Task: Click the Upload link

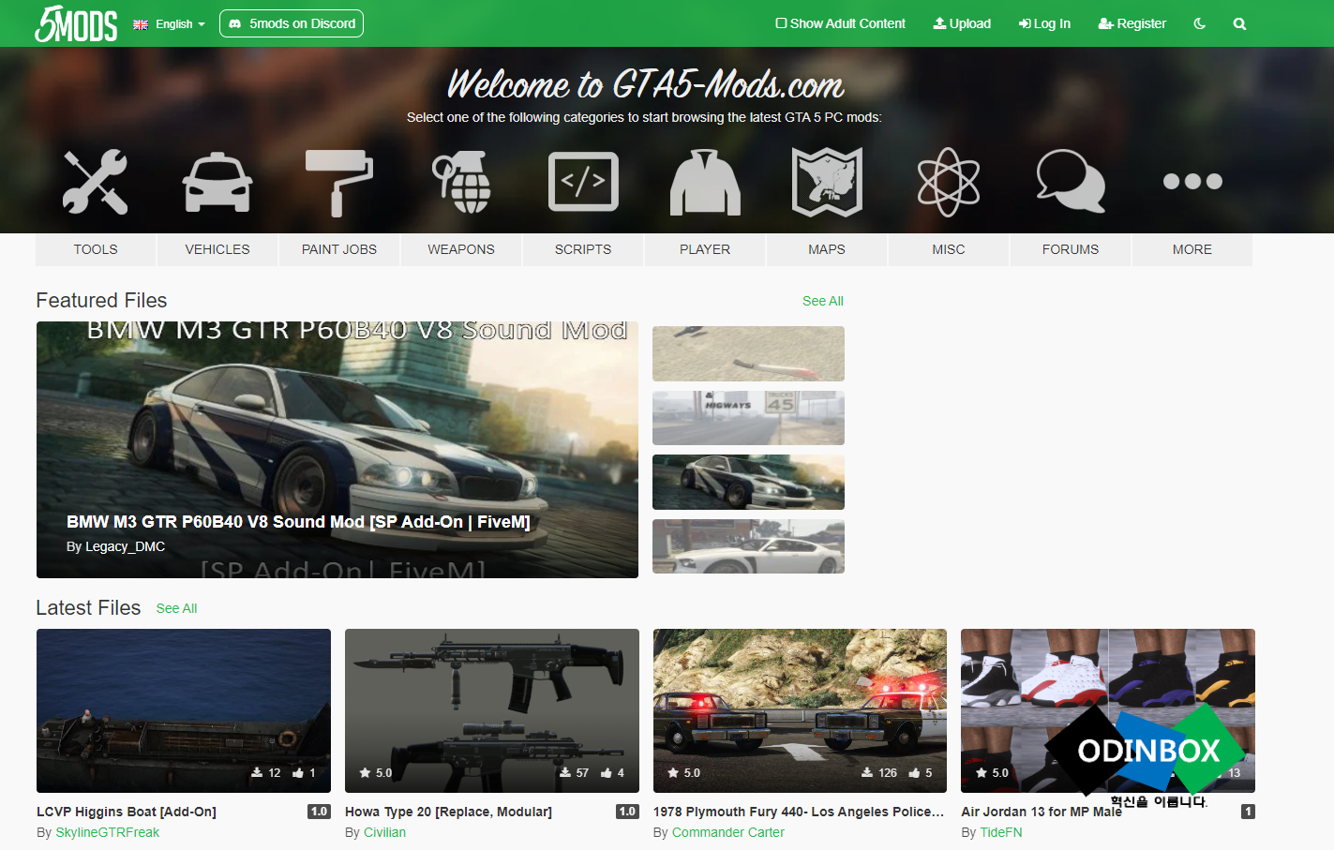Action: click(x=962, y=23)
